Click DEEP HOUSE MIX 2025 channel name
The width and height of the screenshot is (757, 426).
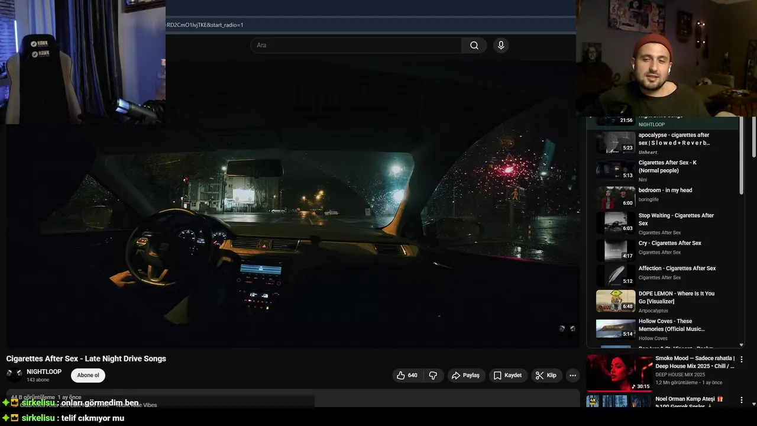click(x=680, y=375)
